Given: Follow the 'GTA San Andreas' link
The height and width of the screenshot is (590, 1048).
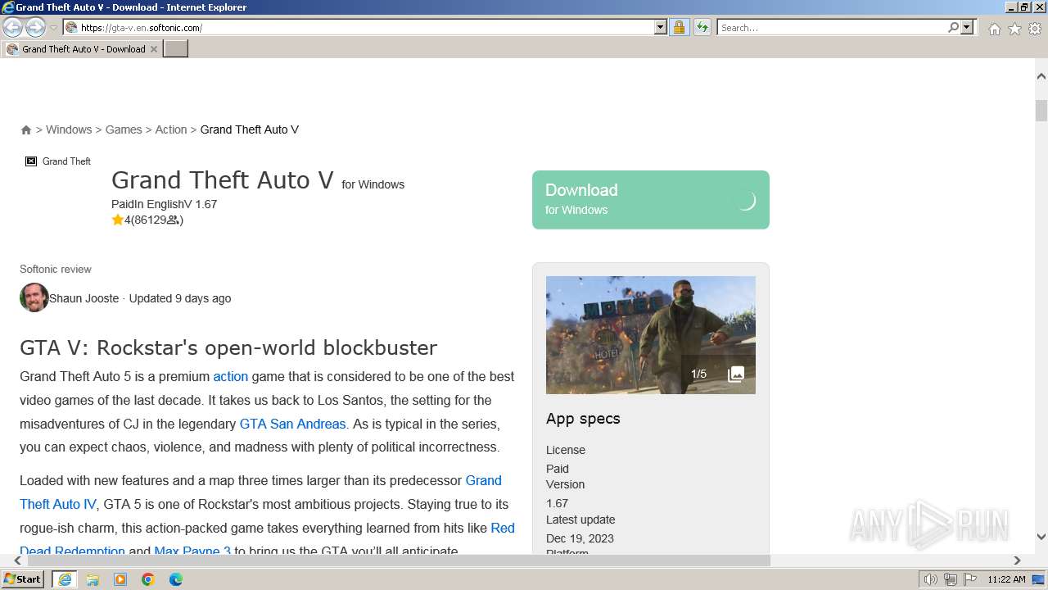Looking at the screenshot, I should click(x=292, y=424).
